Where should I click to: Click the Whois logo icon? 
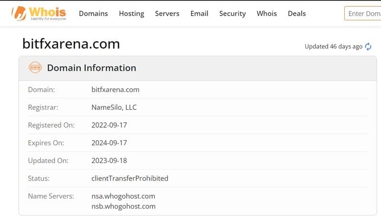[x=39, y=13]
